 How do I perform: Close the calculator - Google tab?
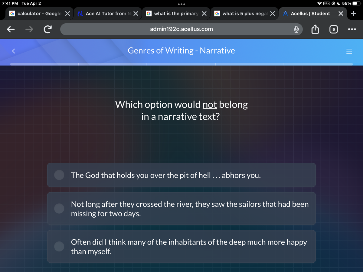(x=68, y=14)
